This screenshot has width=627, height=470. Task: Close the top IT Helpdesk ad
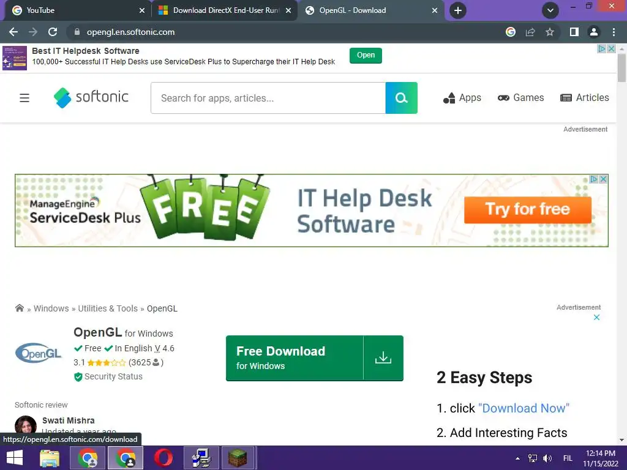tap(611, 48)
